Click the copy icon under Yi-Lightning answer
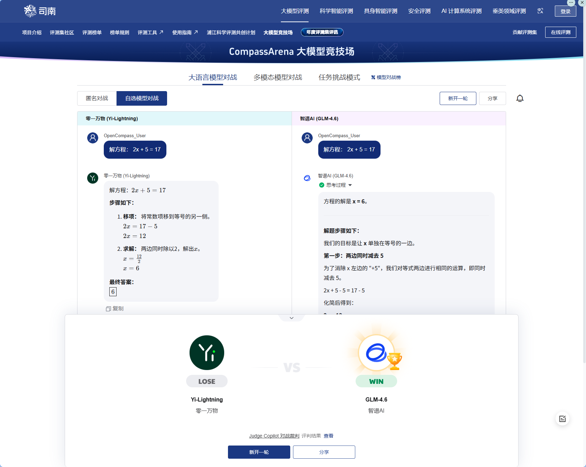This screenshot has width=586, height=467. 108,309
